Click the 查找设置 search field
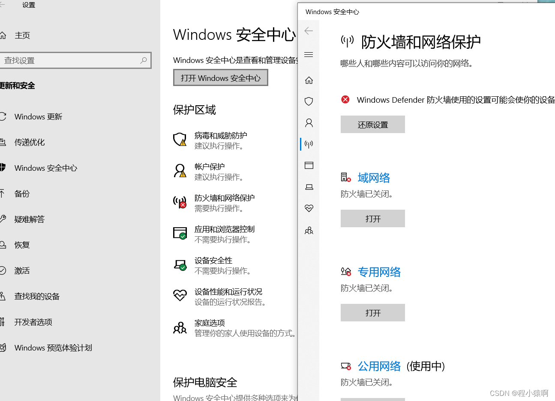The width and height of the screenshot is (555, 401). pyautogui.click(x=75, y=60)
